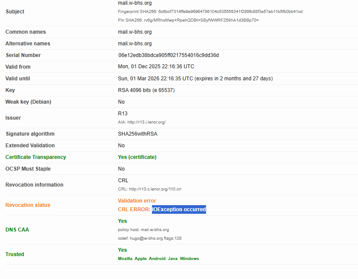Screen dimensions: 358x279
Task: Click the 'Mozilla' trust store label
Action: 125,259
